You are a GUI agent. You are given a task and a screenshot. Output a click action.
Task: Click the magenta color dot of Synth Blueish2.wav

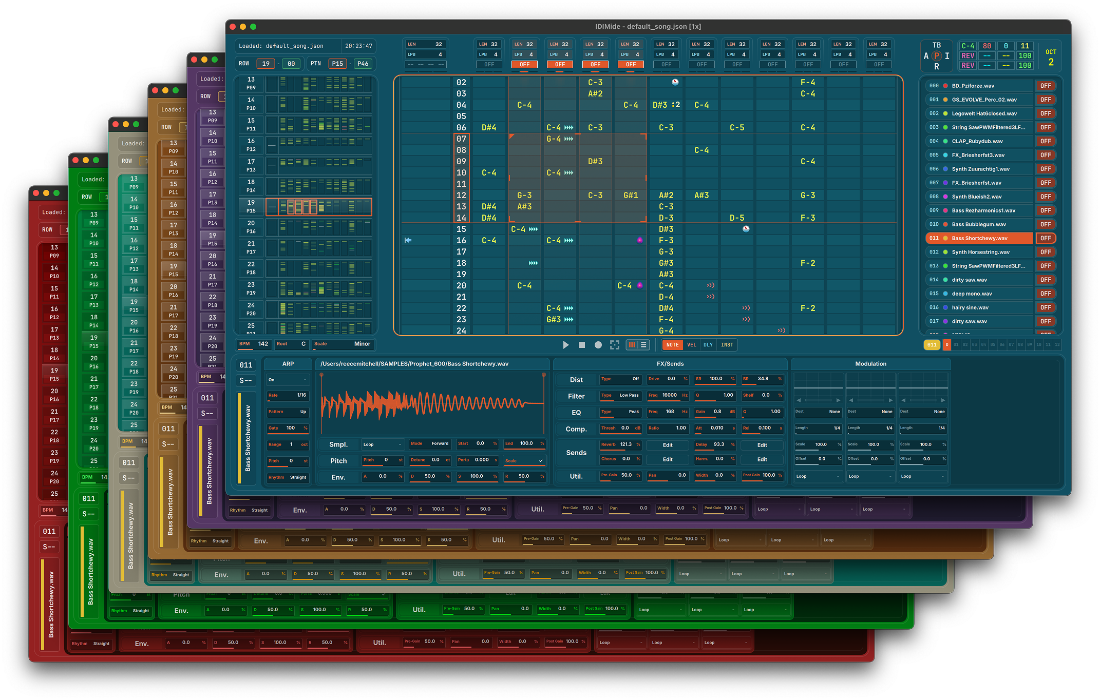point(945,197)
